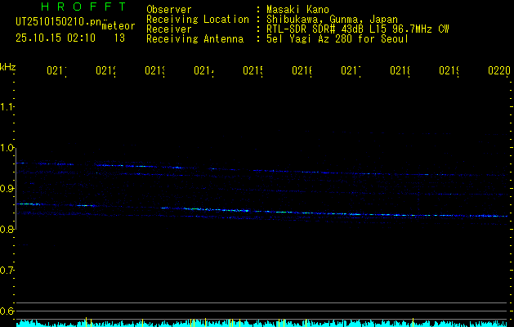Click the 0.7 frequency axis label
The height and width of the screenshot is (327, 514).
(x=7, y=271)
